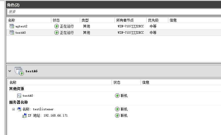Click the testAG role icon in roles list
This screenshot has height=135, width=221.
[x=12, y=33]
